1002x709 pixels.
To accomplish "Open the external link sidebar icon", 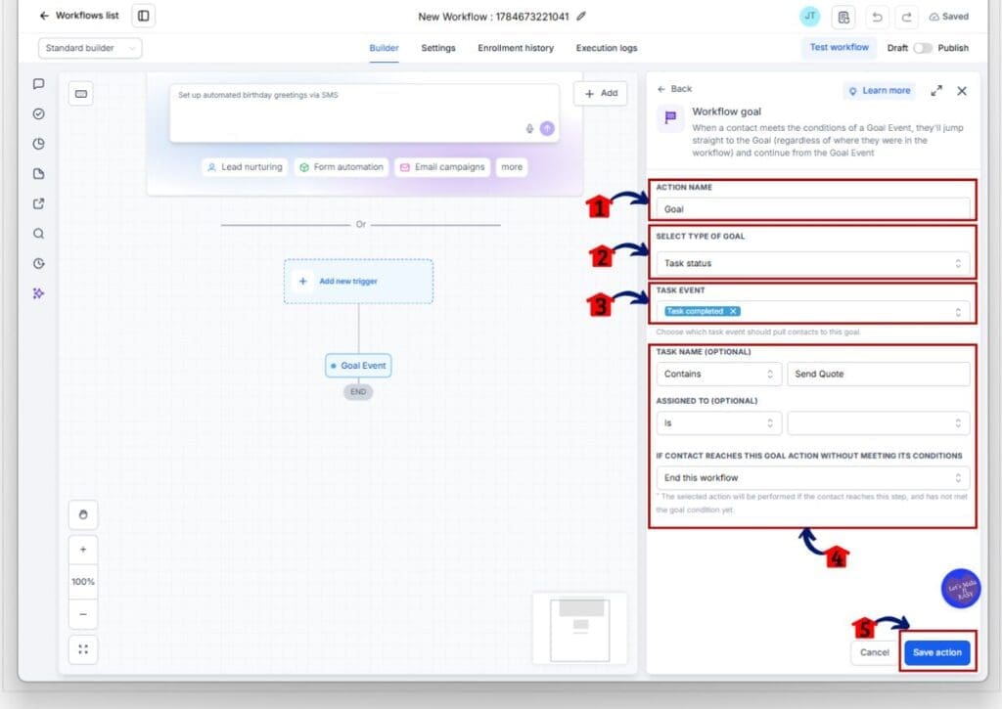I will pyautogui.click(x=39, y=203).
